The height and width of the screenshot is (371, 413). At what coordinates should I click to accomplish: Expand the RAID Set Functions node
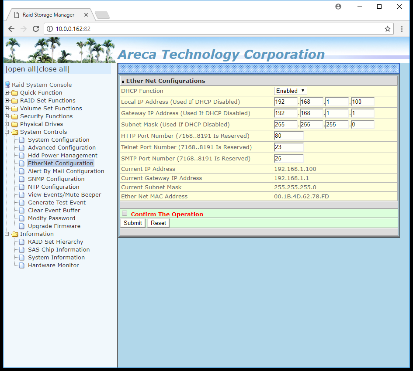point(7,101)
